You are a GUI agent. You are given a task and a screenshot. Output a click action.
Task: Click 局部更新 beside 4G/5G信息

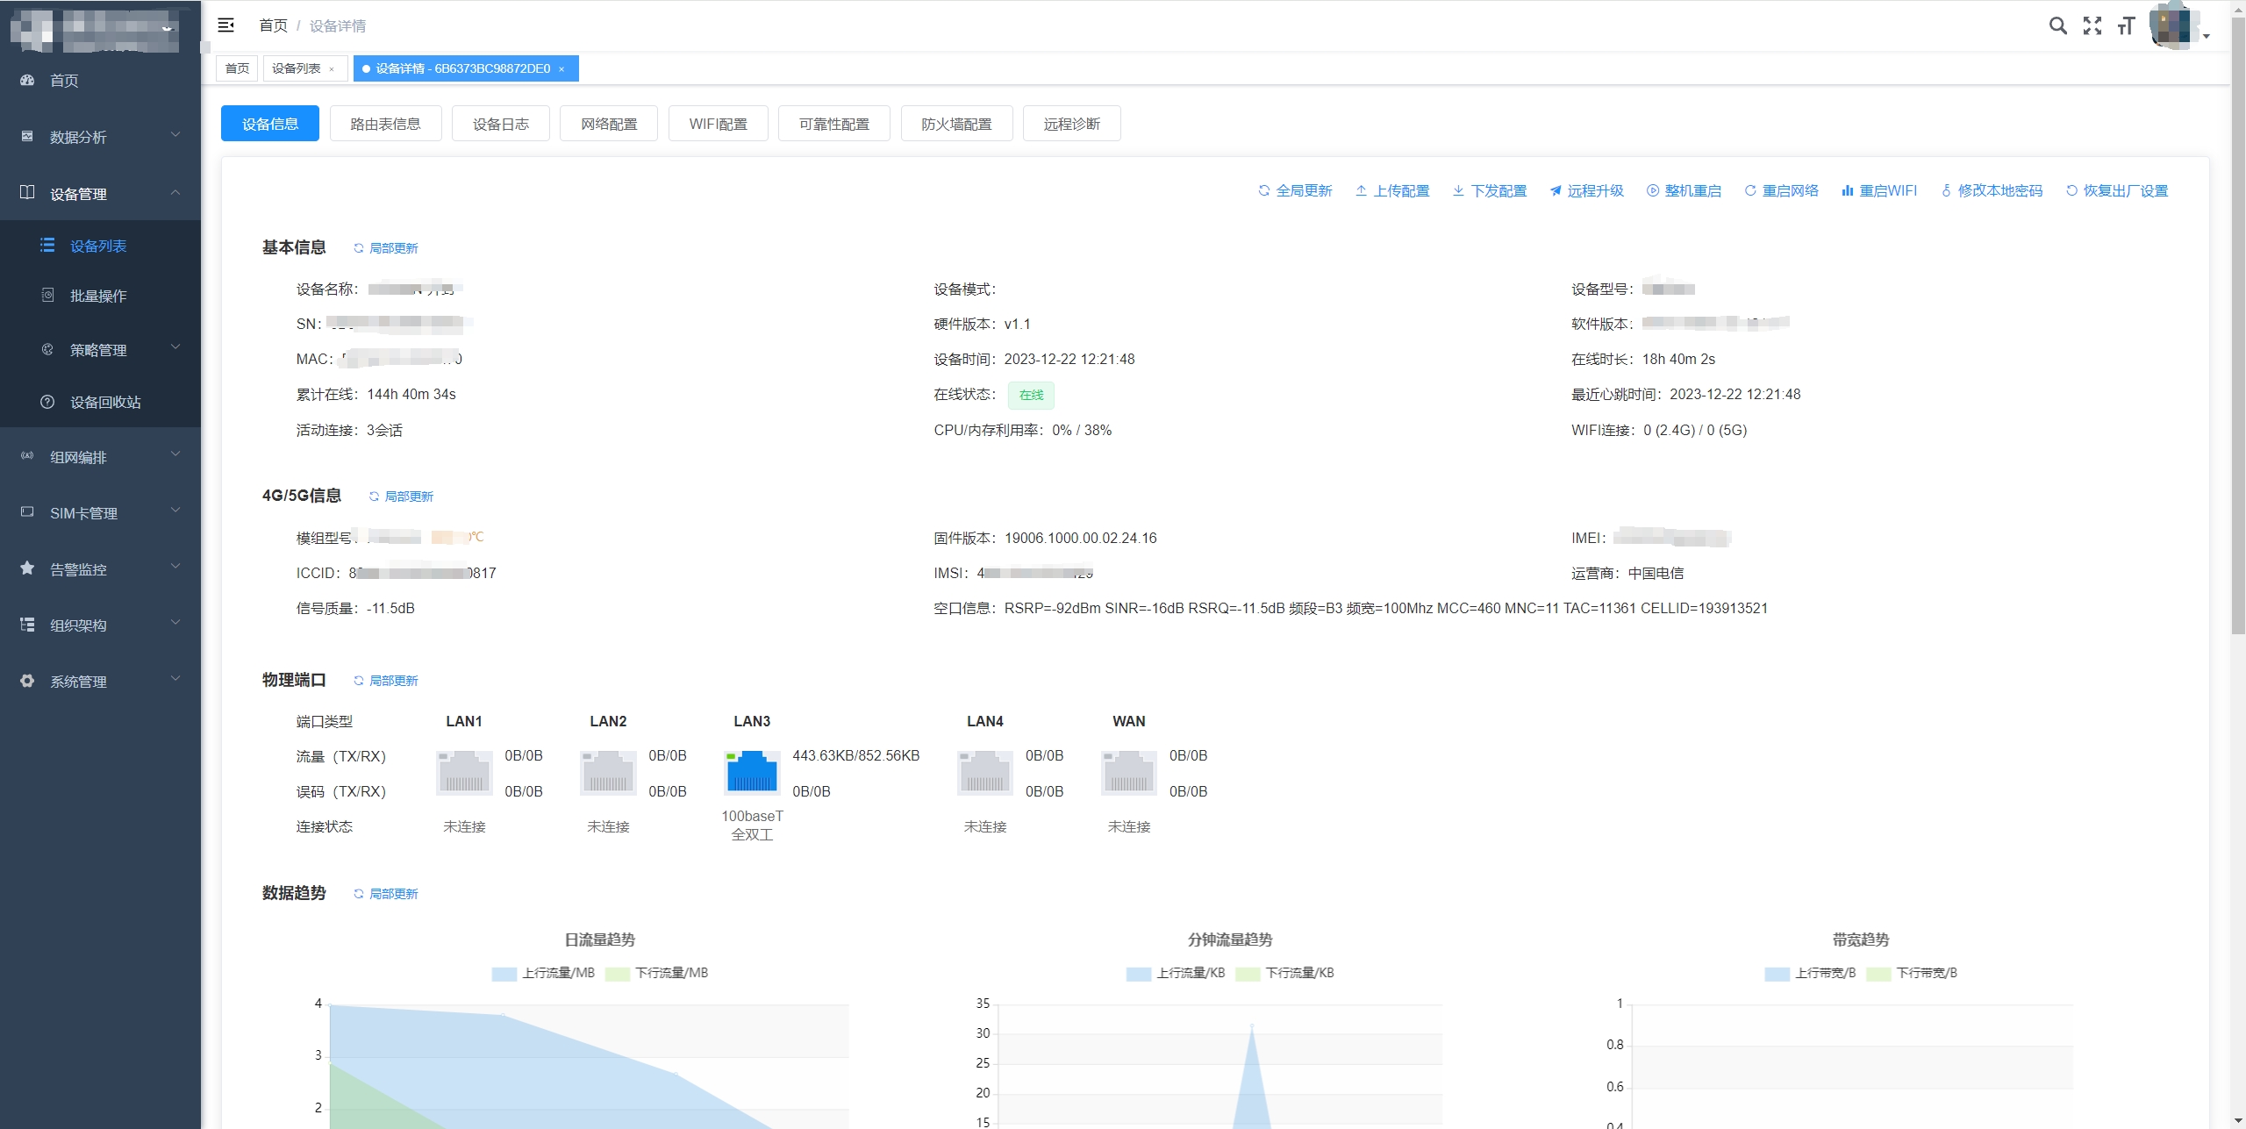tap(402, 497)
